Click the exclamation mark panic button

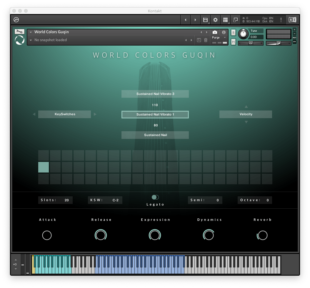coord(281,20)
